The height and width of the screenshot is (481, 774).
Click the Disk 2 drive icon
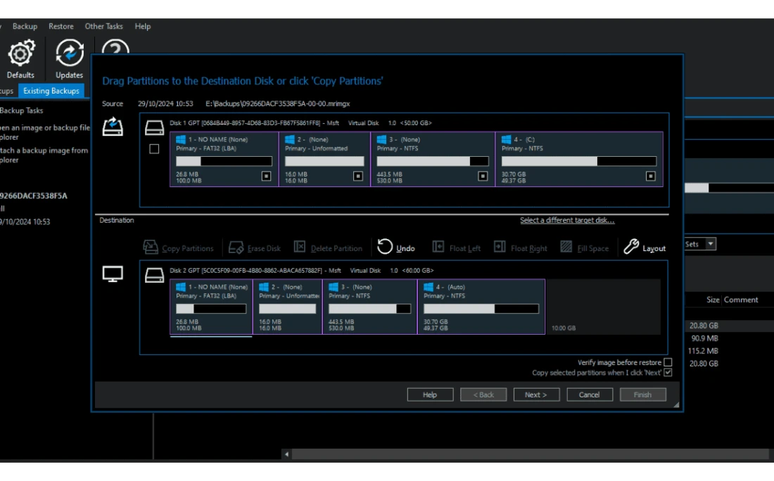click(x=154, y=275)
